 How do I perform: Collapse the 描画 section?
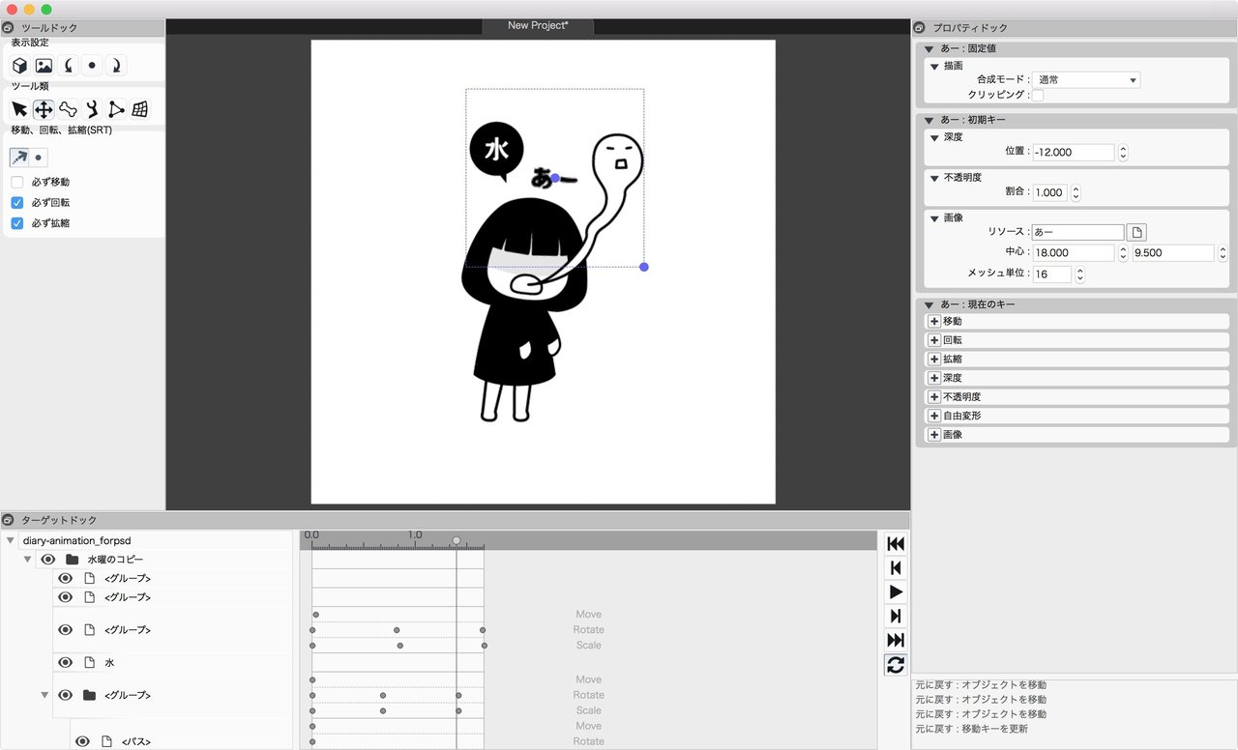(934, 66)
